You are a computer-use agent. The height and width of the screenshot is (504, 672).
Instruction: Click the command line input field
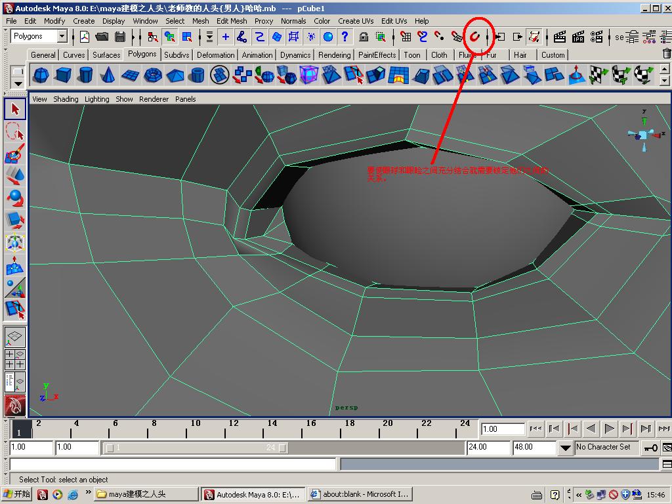click(x=173, y=464)
